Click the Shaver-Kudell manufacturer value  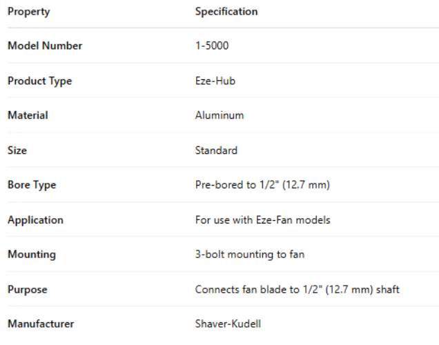[x=227, y=324]
